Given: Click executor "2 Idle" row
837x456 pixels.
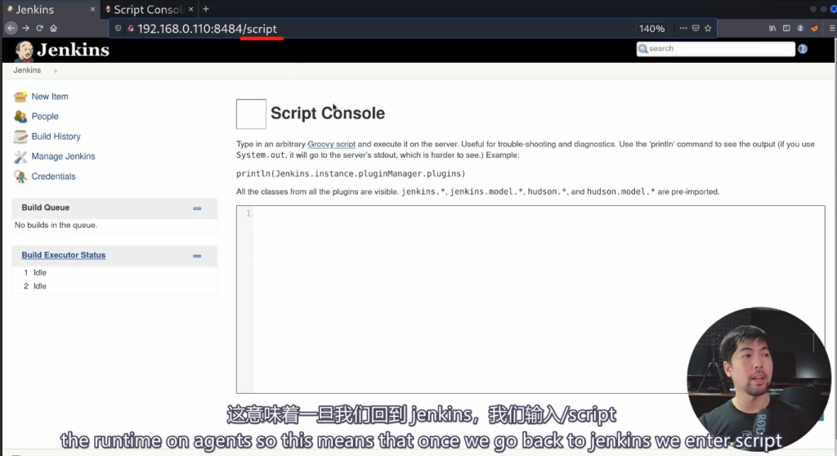Looking at the screenshot, I should pyautogui.click(x=35, y=286).
